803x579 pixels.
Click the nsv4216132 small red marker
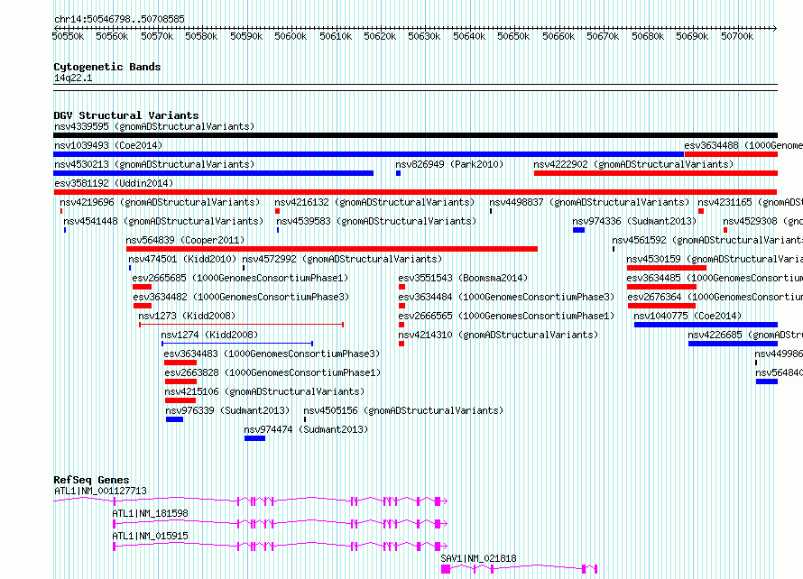pyautogui.click(x=277, y=211)
